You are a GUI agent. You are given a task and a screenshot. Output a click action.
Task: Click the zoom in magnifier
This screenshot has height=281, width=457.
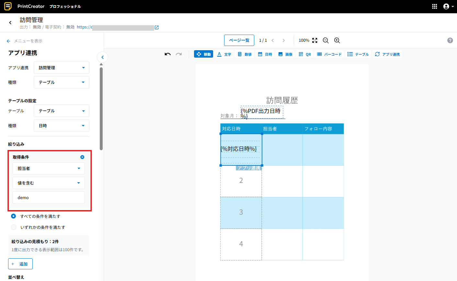tap(337, 40)
